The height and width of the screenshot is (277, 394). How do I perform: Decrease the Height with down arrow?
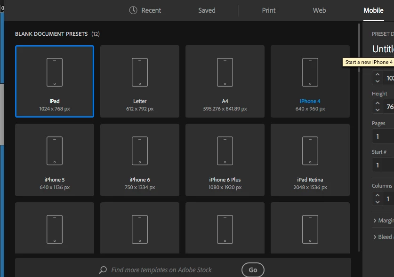point(378,110)
